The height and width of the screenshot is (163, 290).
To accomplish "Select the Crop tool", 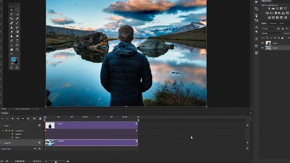I will pyautogui.click(x=11, y=19).
